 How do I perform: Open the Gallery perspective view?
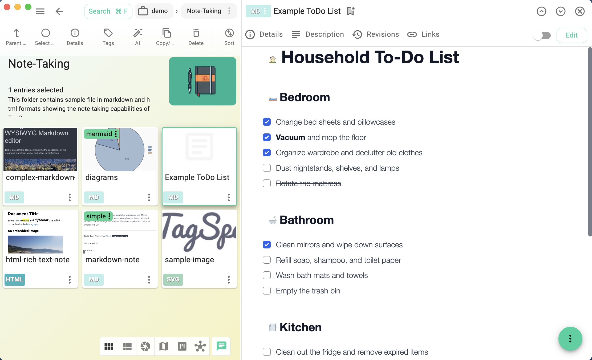point(145,346)
